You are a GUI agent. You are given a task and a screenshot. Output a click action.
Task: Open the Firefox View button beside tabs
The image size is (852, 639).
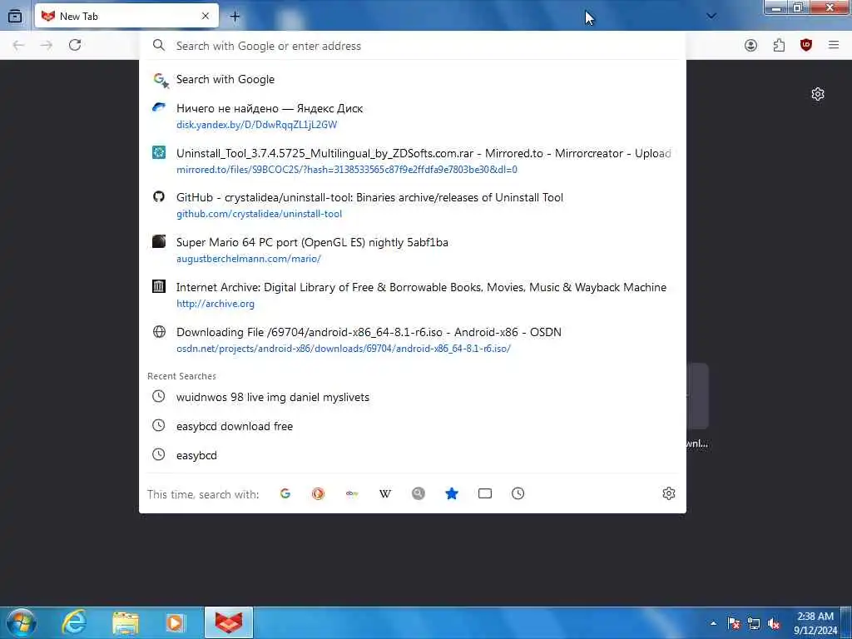pos(15,17)
